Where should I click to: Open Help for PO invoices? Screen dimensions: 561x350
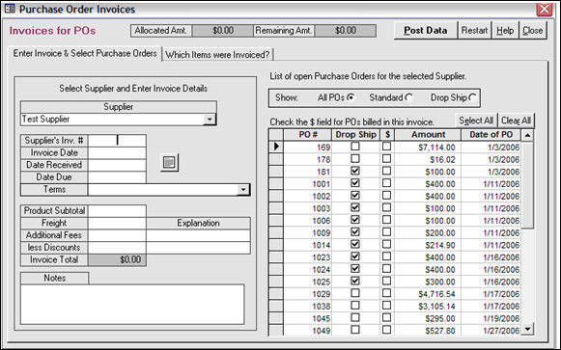pos(505,30)
